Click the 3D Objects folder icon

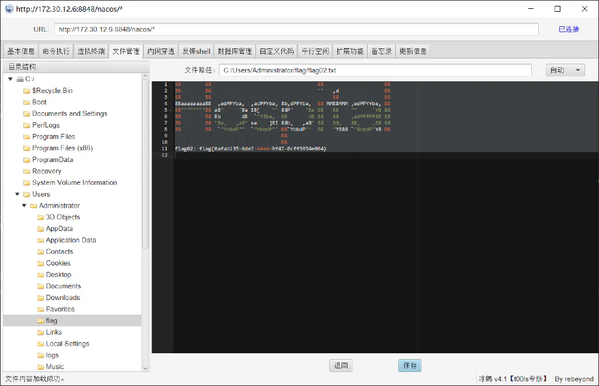pos(40,217)
